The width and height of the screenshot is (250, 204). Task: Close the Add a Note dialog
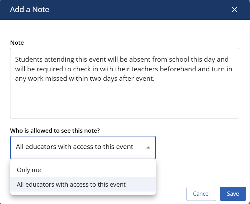click(234, 10)
